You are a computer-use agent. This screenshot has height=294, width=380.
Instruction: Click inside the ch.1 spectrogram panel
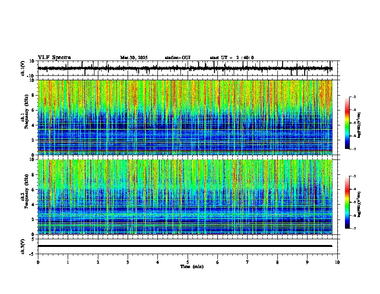(x=185, y=117)
